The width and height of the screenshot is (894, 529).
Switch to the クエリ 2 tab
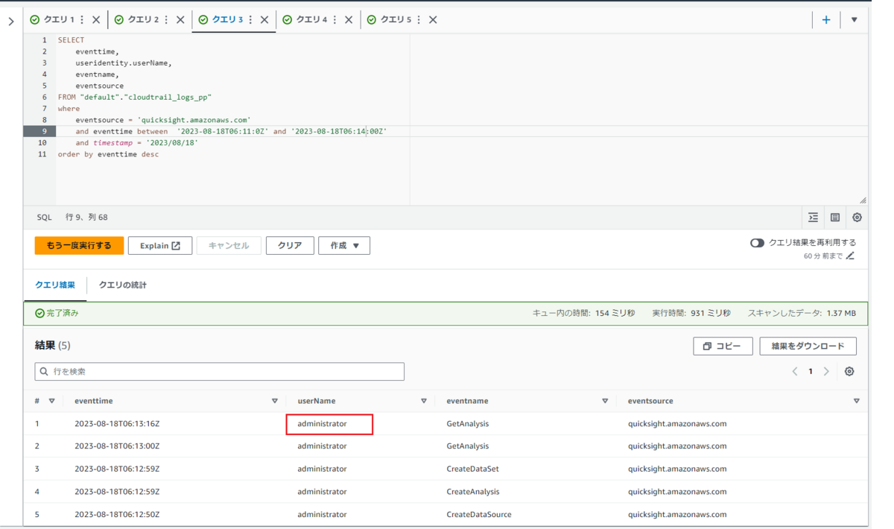[142, 20]
